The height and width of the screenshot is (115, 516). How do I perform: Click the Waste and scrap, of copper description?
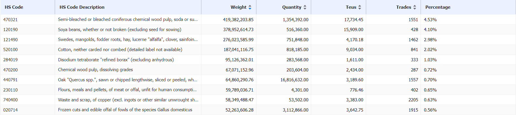tap(128, 100)
